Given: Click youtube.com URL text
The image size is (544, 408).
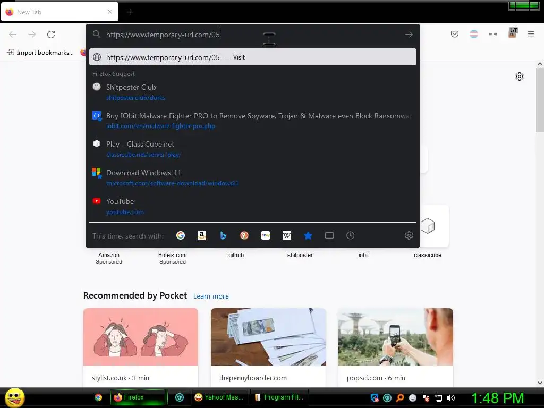Looking at the screenshot, I should tap(125, 212).
